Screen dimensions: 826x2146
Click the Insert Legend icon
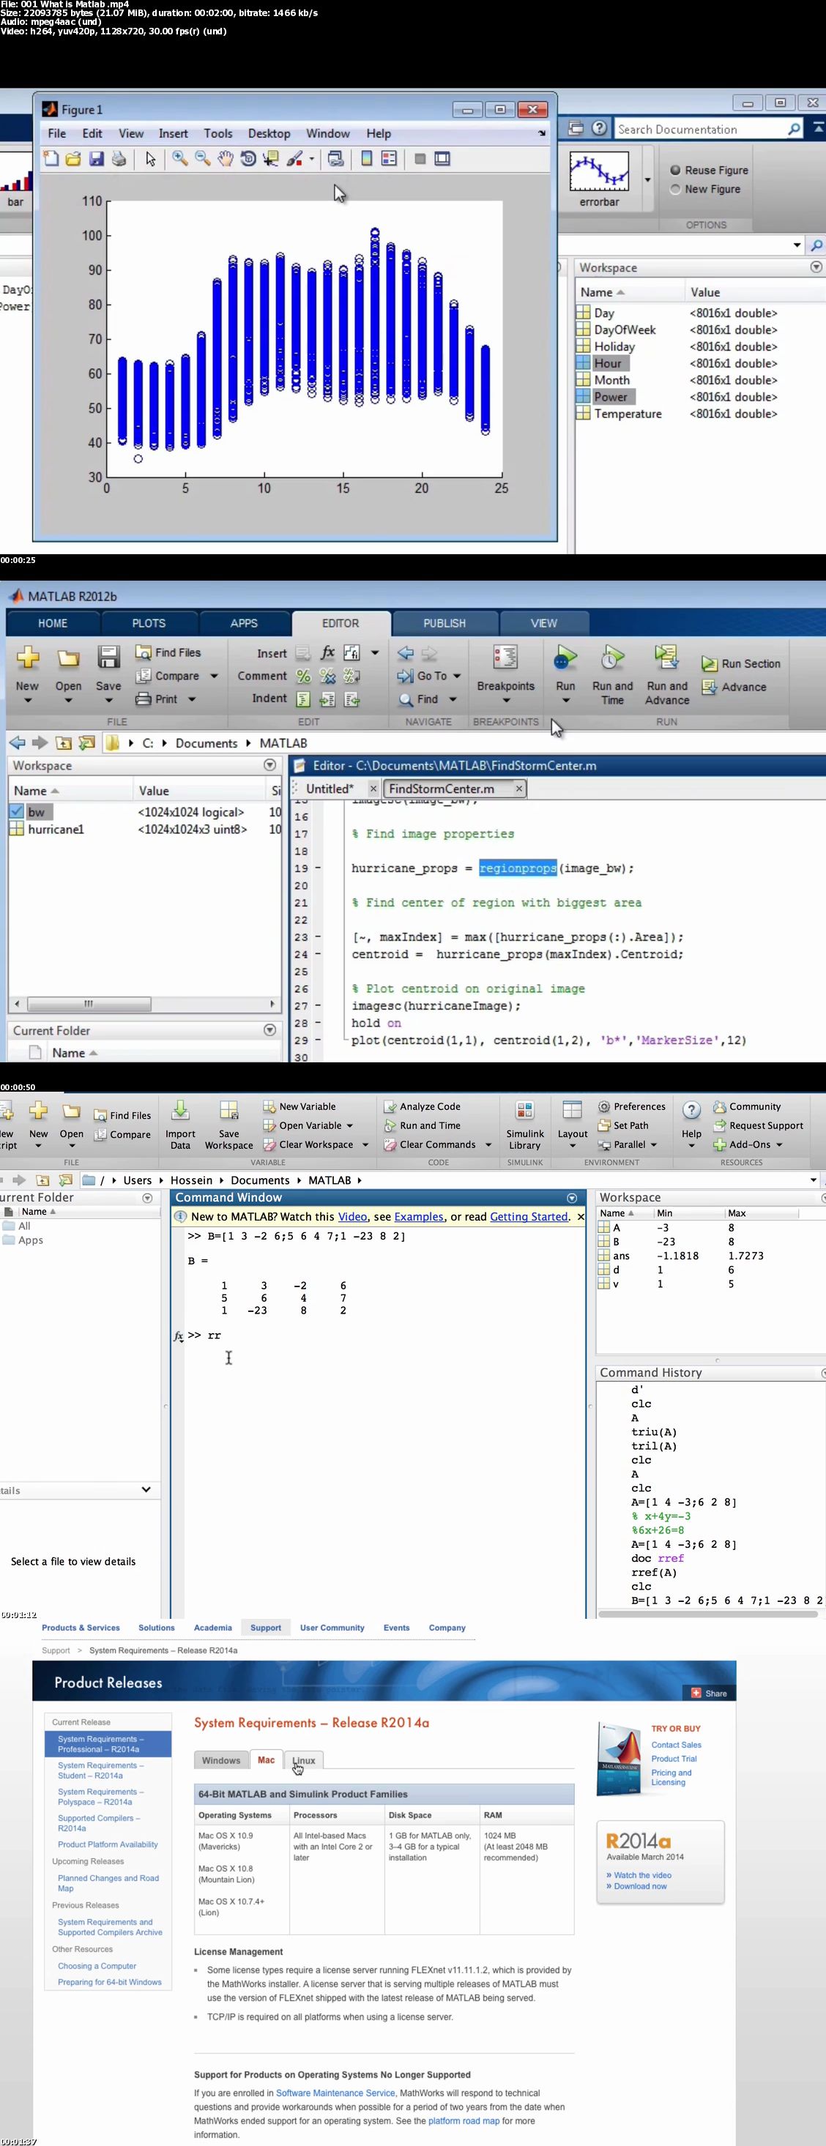[x=390, y=158]
